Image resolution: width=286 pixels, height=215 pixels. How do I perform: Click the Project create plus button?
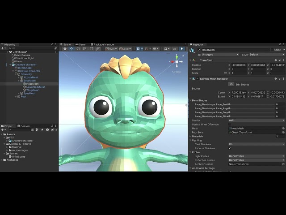[3, 130]
